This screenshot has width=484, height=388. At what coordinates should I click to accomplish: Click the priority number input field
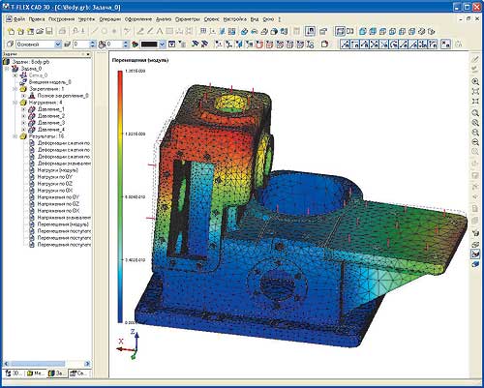coord(114,45)
